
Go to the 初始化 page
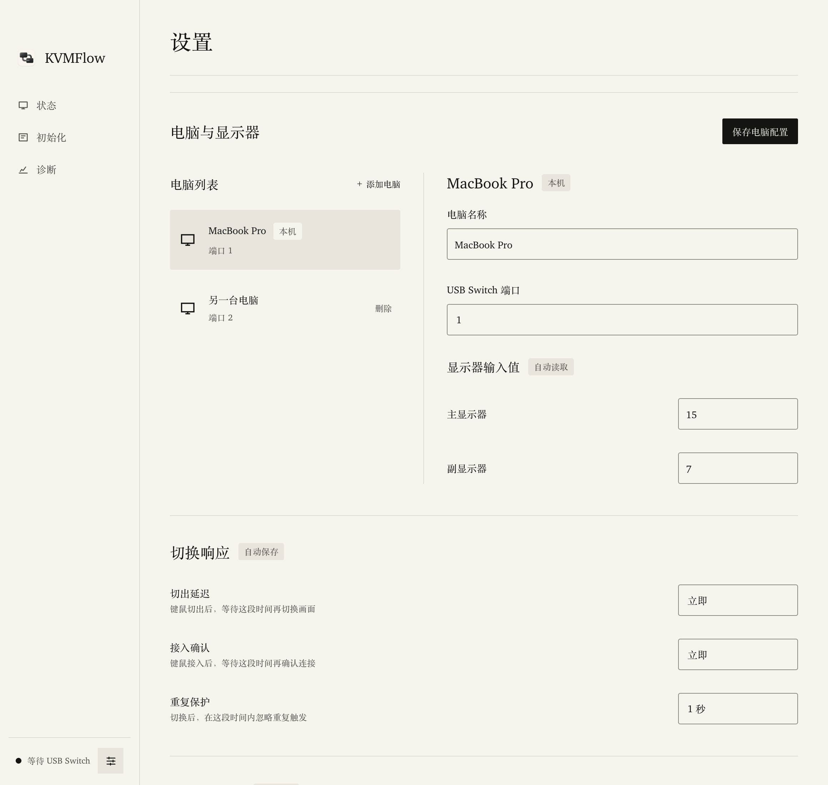coord(51,137)
